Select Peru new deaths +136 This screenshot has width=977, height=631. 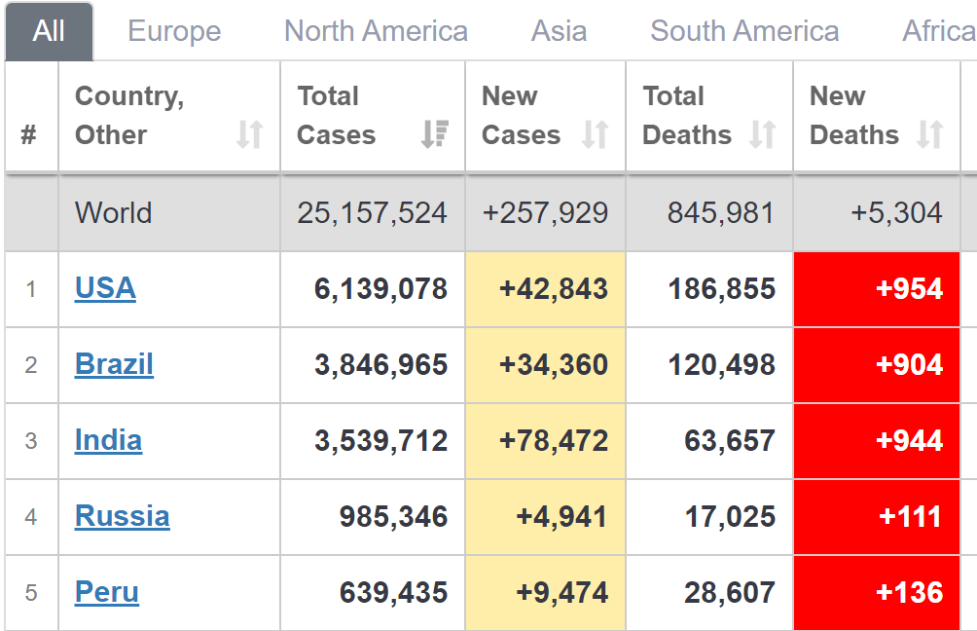(910, 594)
